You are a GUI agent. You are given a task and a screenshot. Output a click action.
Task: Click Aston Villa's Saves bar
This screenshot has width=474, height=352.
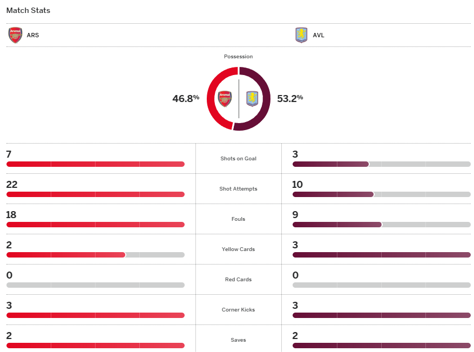point(381,346)
